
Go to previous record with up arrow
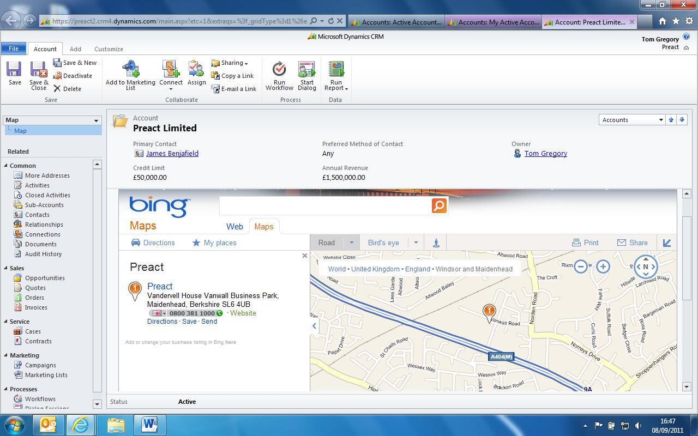[671, 120]
